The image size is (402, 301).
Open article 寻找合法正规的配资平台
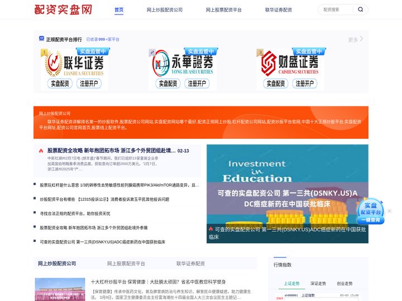tap(75, 213)
